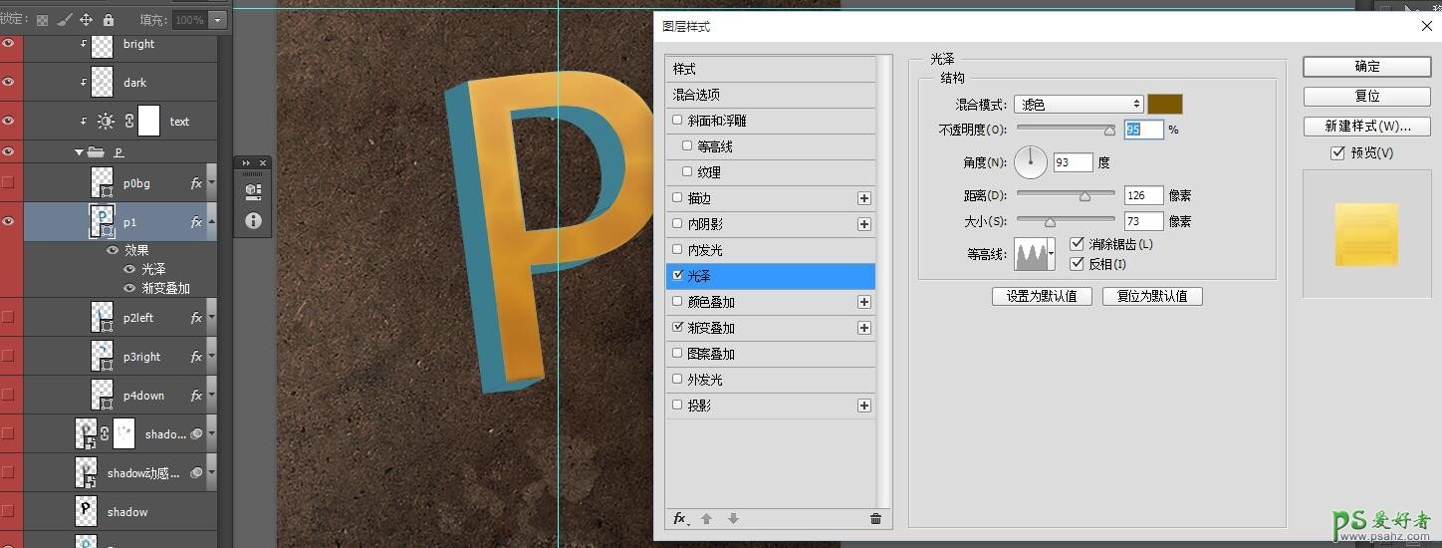1442x548 pixels.
Task: Open the 混合模式 dropdown
Action: [x=1079, y=105]
